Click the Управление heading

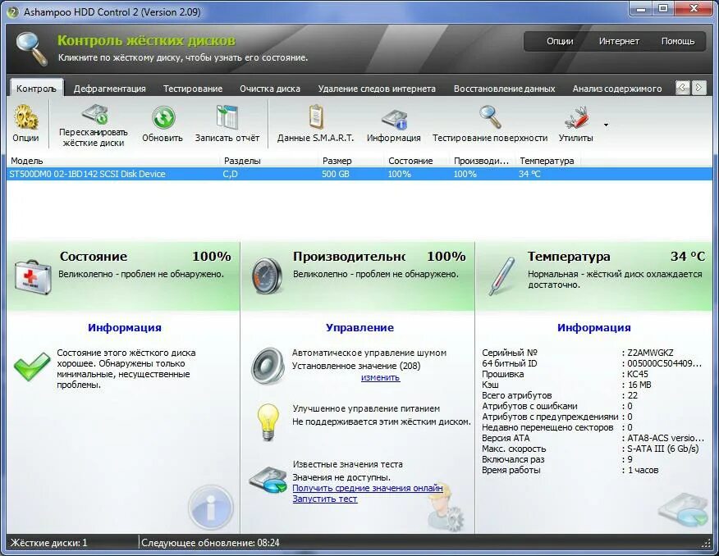point(360,327)
